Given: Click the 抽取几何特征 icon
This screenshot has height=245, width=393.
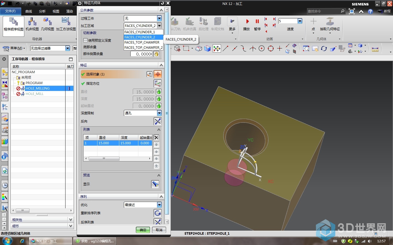Looking at the screenshot, I should 330,22.
